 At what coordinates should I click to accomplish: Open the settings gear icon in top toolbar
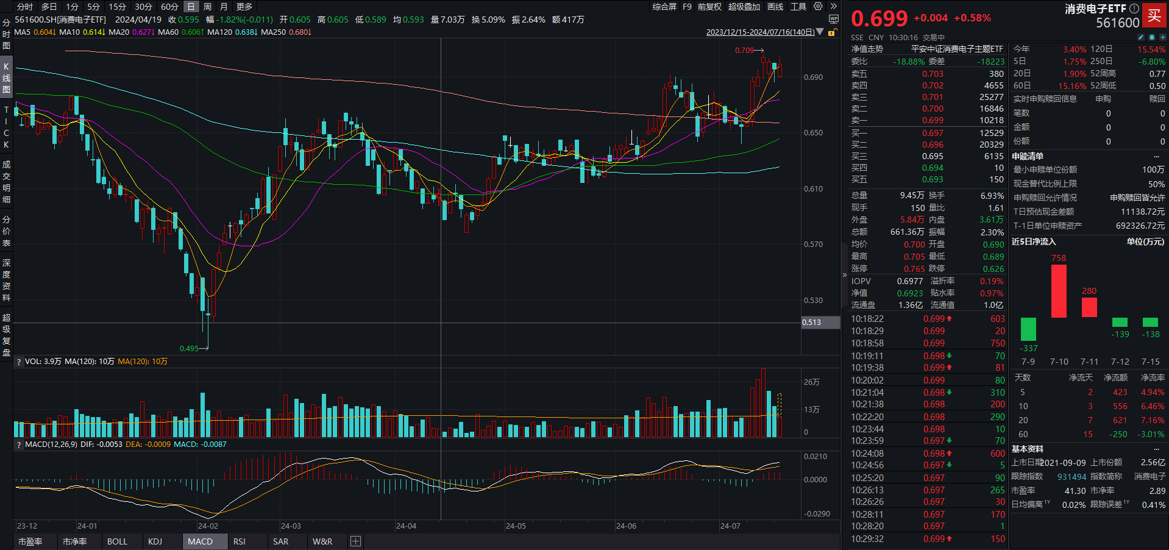click(x=818, y=7)
